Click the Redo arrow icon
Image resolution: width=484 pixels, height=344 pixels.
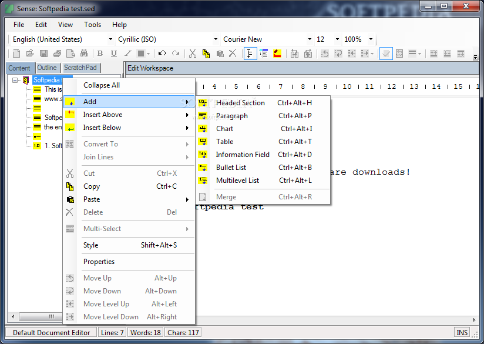tap(176, 54)
